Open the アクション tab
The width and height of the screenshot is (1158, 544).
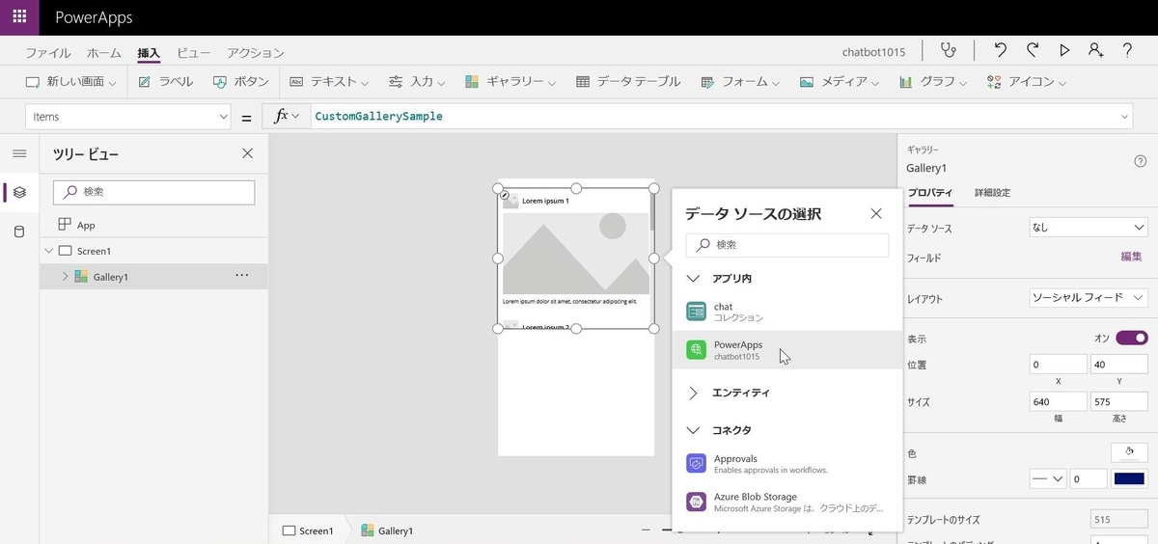(256, 53)
